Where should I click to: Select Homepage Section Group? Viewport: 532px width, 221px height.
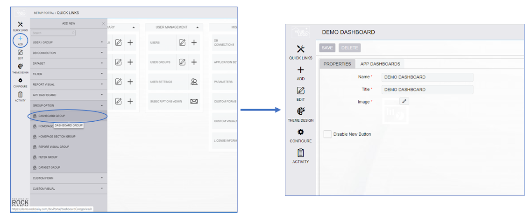(x=69, y=137)
